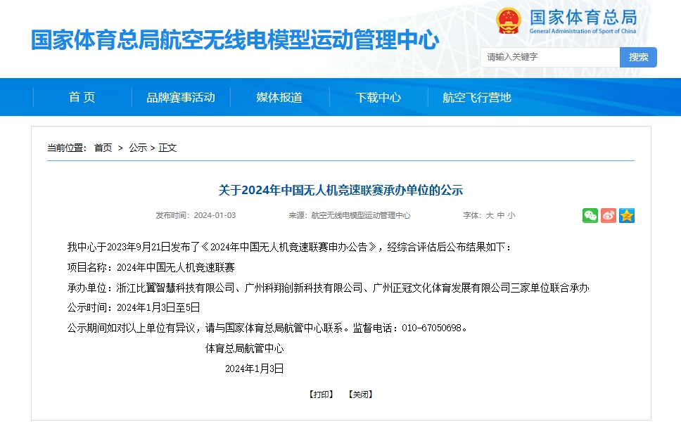Open 品牌赛事活动 navigation tab

click(181, 98)
